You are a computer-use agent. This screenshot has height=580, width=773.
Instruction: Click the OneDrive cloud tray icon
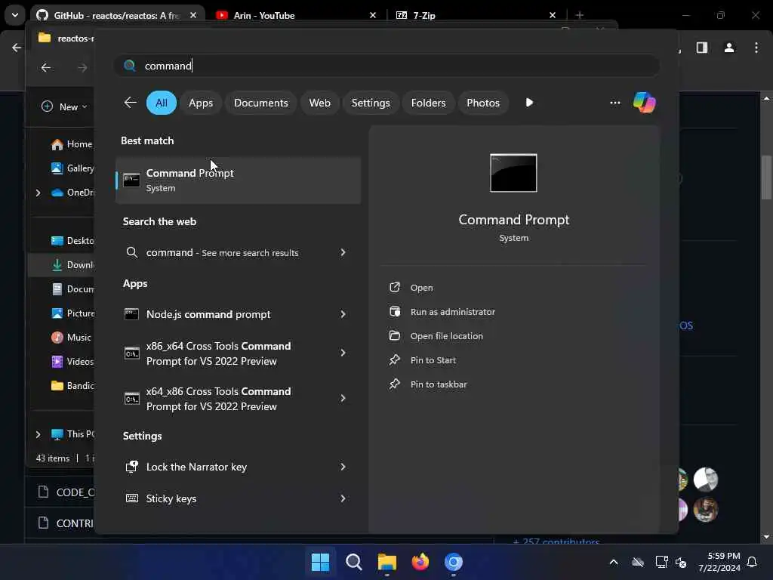point(637,562)
